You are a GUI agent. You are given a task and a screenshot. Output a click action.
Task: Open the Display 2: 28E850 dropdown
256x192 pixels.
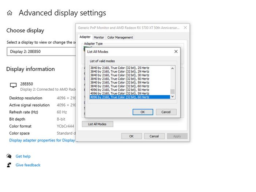(41, 52)
